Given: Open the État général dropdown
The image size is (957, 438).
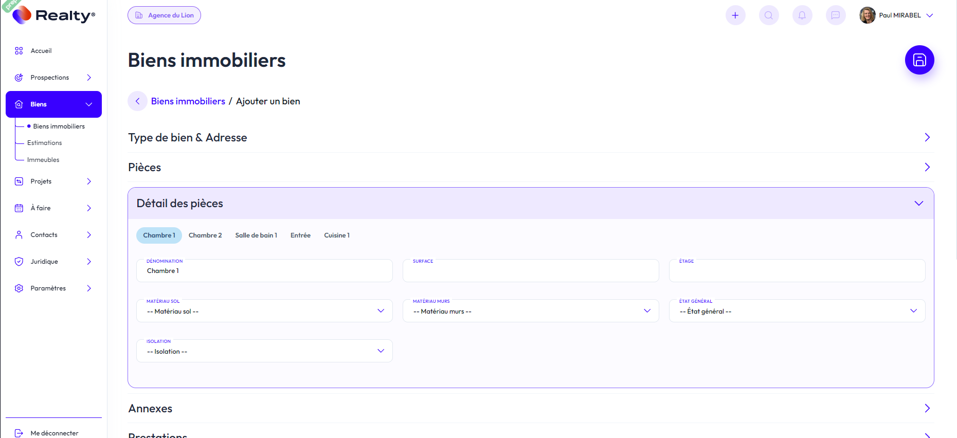Looking at the screenshot, I should pyautogui.click(x=797, y=311).
